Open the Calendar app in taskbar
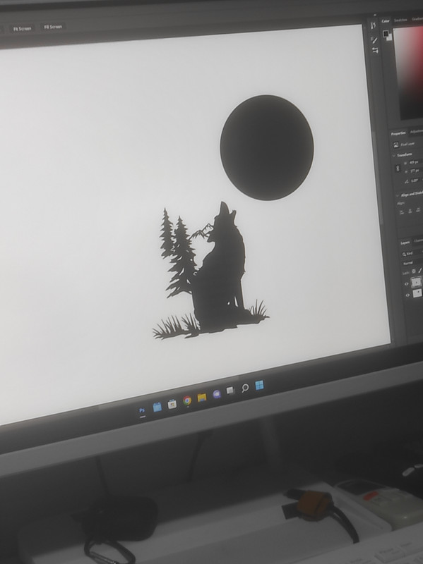The width and height of the screenshot is (423, 564). coord(157,407)
